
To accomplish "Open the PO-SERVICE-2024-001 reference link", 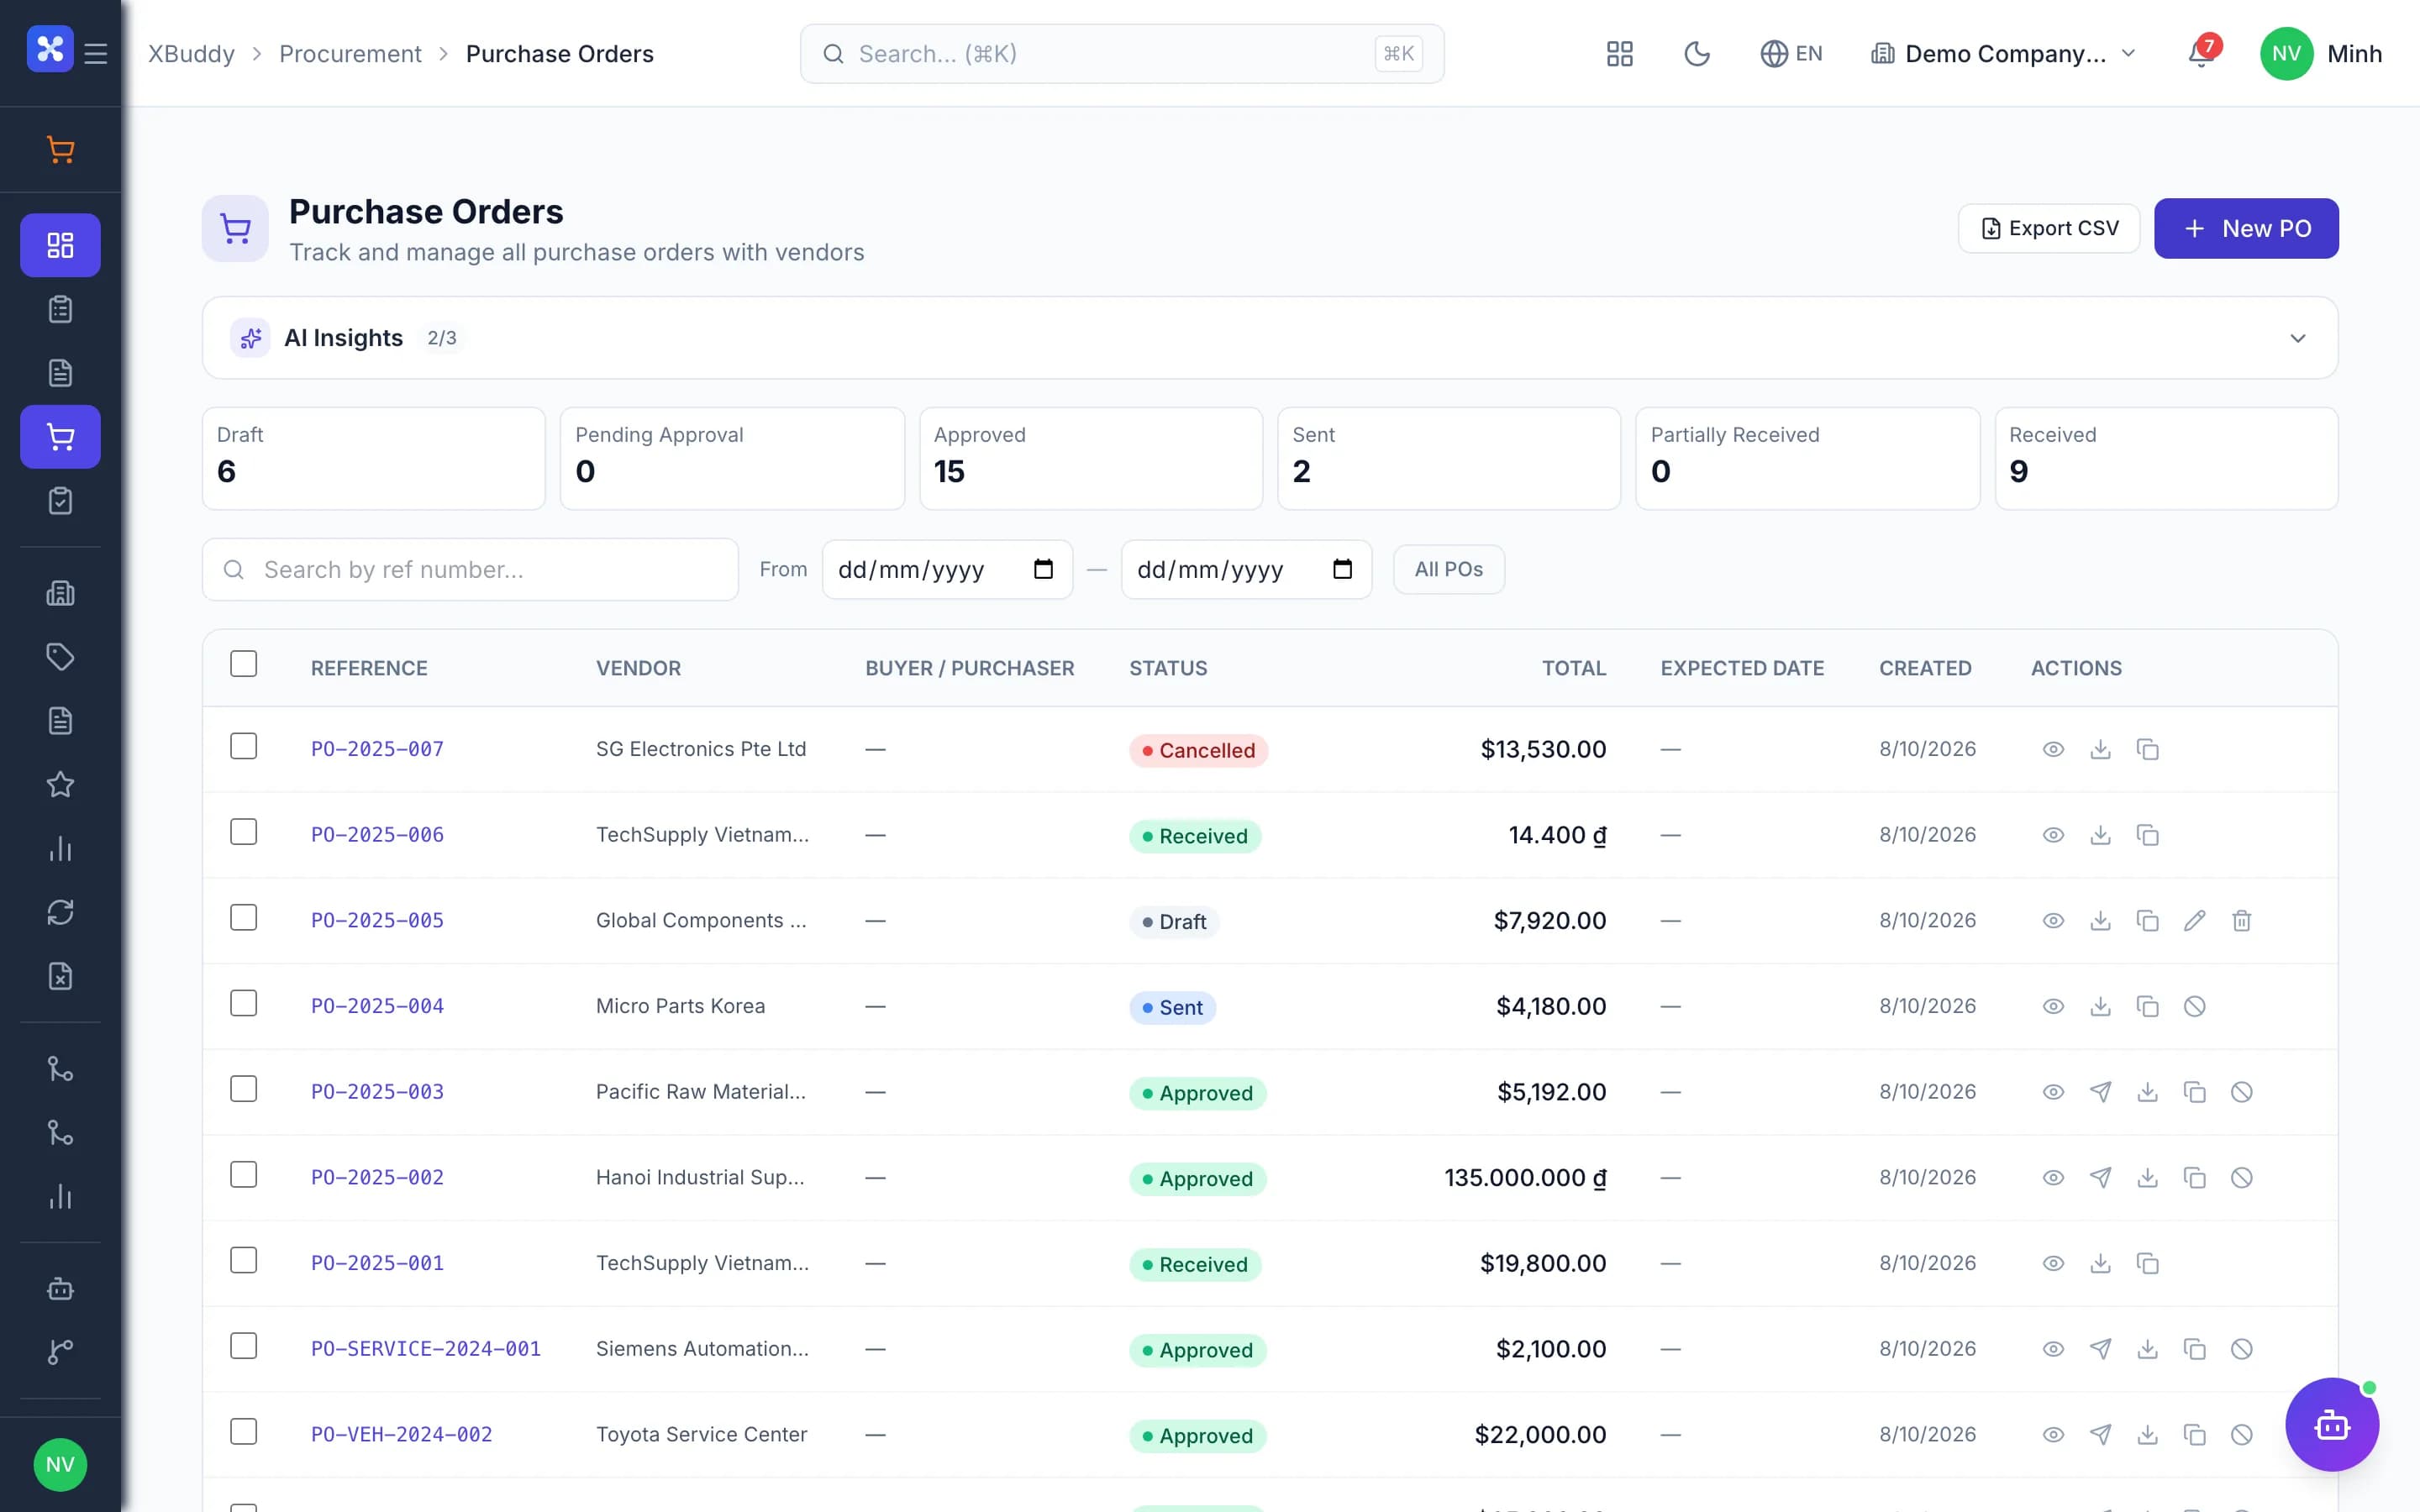I will tap(425, 1349).
